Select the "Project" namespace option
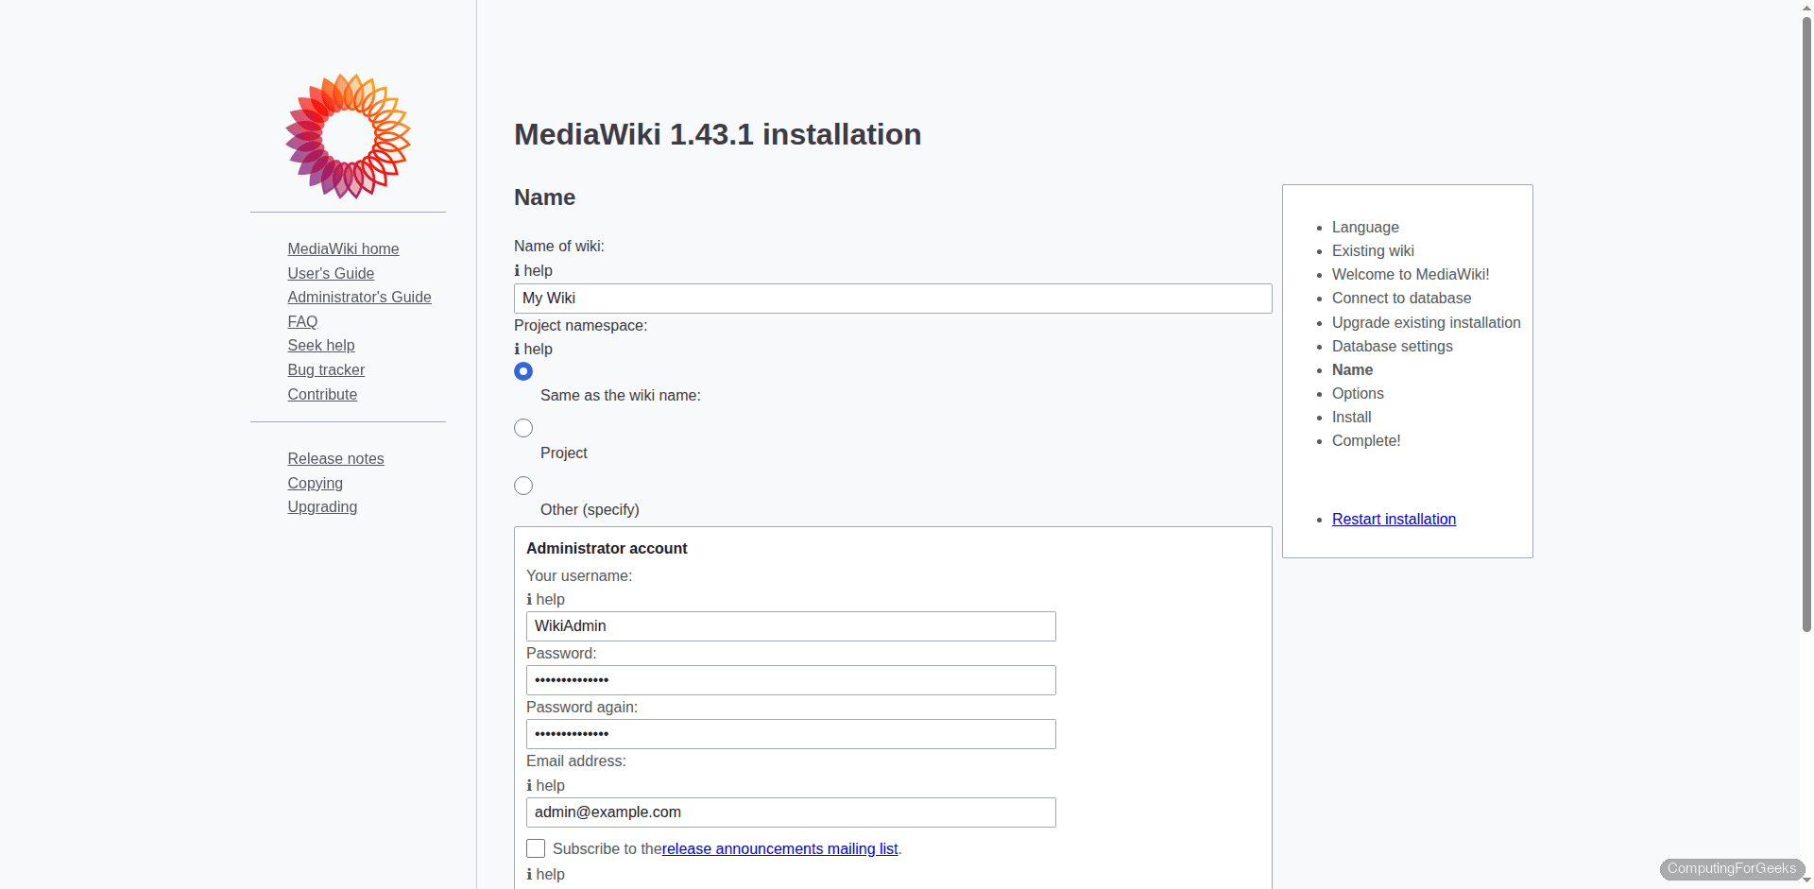Viewport: 1814px width, 889px height. 522,428
